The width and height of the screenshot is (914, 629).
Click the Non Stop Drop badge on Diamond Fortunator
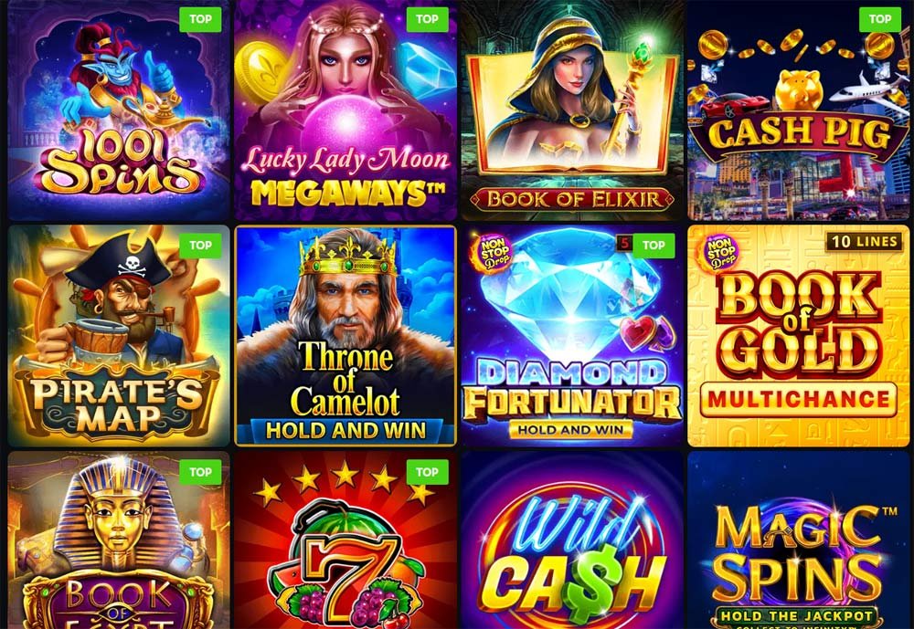495,254
